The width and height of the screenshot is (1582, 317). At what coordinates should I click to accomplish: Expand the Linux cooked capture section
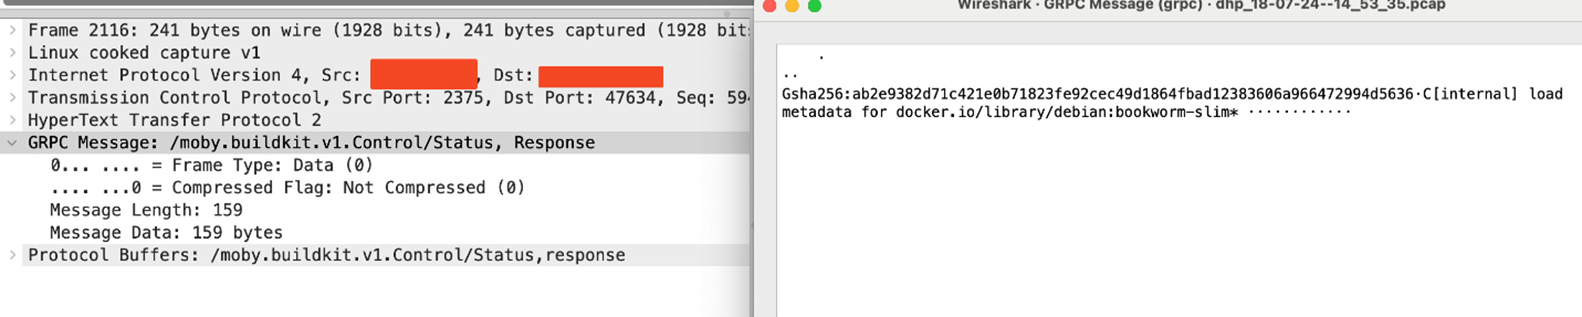(12, 53)
